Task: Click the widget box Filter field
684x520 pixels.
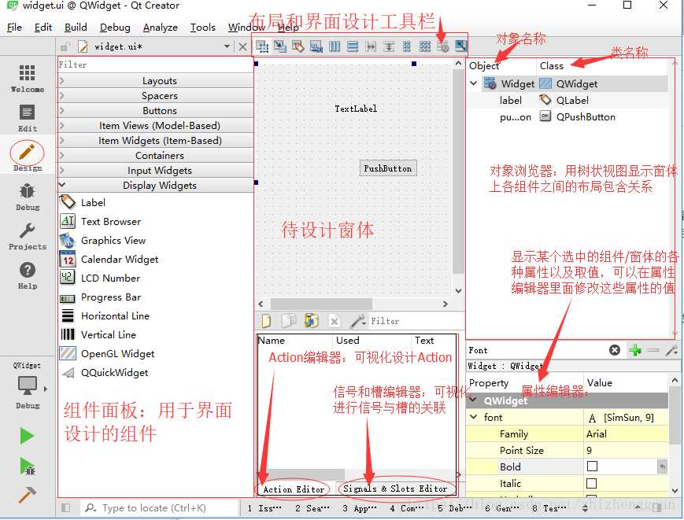Action: click(x=155, y=65)
